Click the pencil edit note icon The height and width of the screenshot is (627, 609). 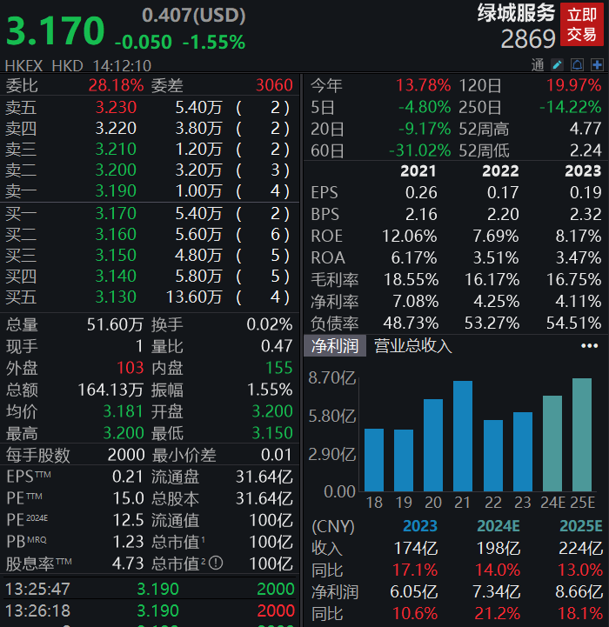point(558,65)
